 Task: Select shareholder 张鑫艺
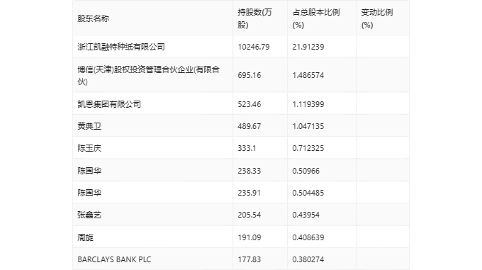pyautogui.click(x=89, y=215)
